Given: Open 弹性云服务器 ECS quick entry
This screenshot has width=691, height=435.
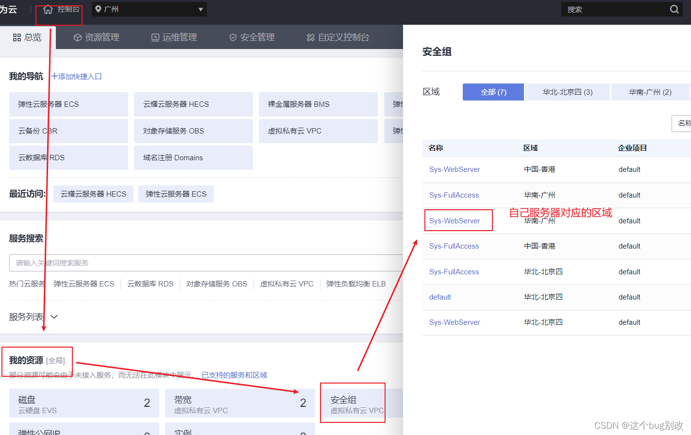Looking at the screenshot, I should point(68,104).
